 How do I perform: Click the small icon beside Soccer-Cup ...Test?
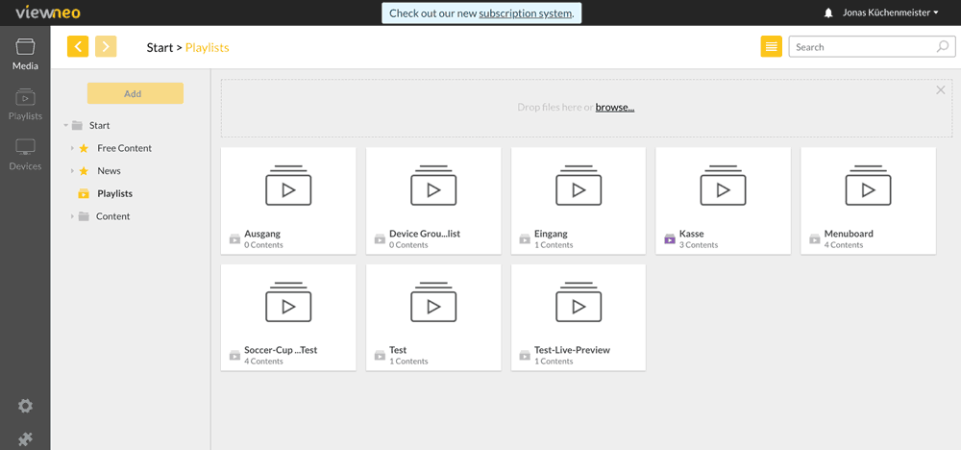(234, 356)
